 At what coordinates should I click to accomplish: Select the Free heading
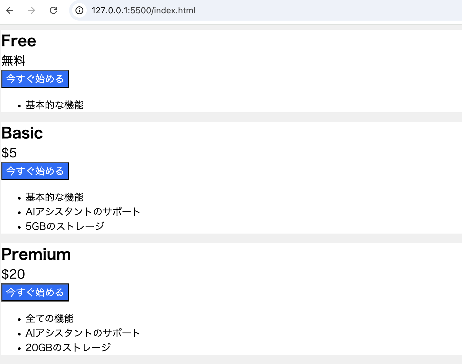[x=18, y=41]
